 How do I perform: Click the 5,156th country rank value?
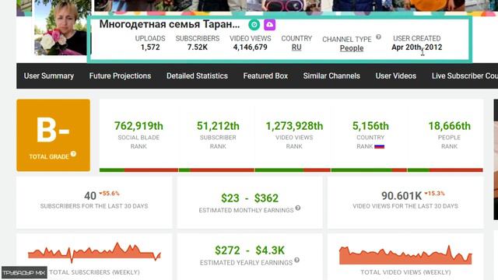click(x=370, y=126)
